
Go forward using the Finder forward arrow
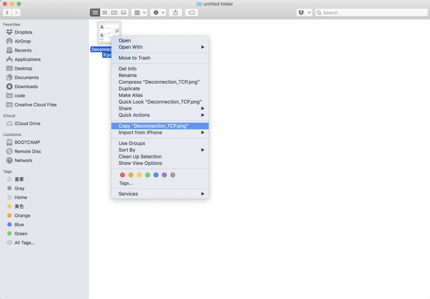[16, 12]
